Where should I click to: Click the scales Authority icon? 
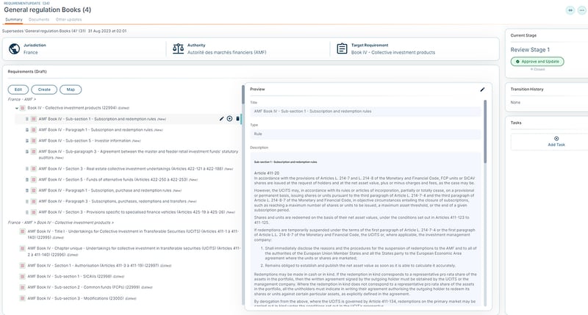click(178, 48)
